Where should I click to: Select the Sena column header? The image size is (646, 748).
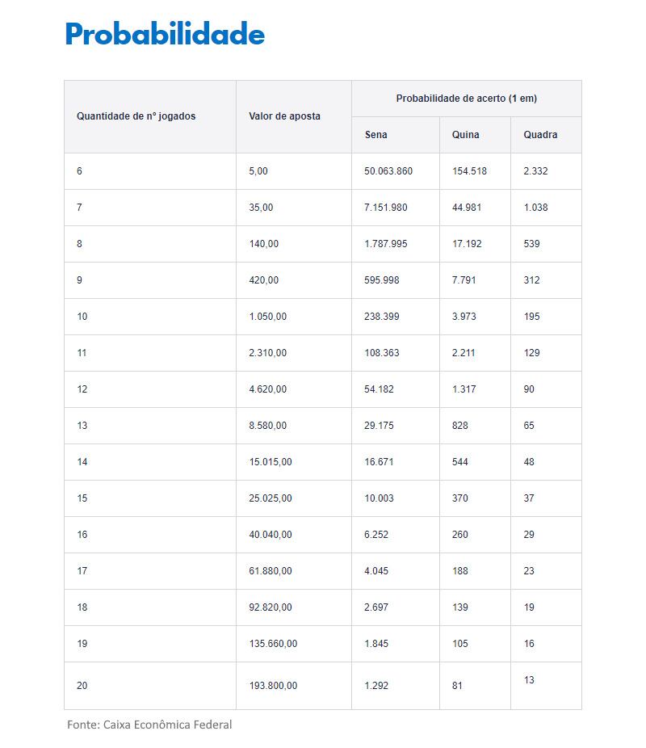click(x=375, y=135)
